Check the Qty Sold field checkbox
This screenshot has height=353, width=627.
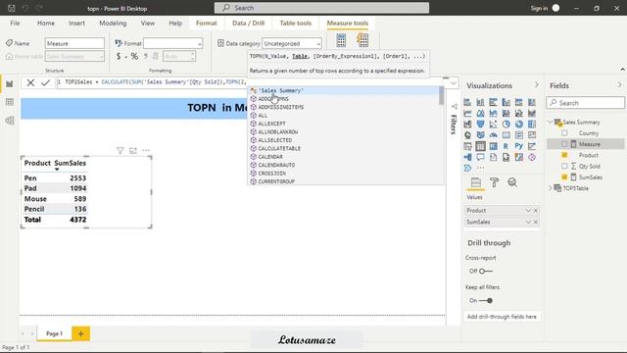click(x=564, y=166)
